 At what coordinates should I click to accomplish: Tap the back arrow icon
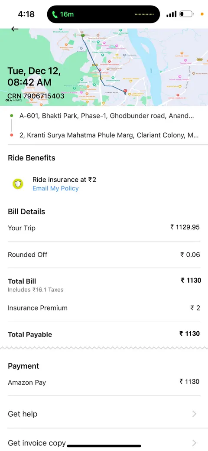[x=15, y=29]
